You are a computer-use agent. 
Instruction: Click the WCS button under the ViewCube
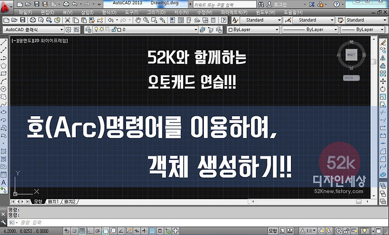point(351,78)
